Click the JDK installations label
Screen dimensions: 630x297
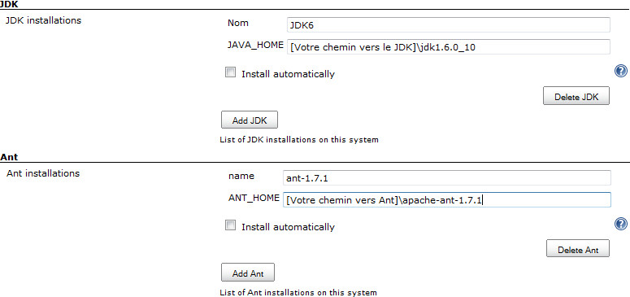pos(43,20)
